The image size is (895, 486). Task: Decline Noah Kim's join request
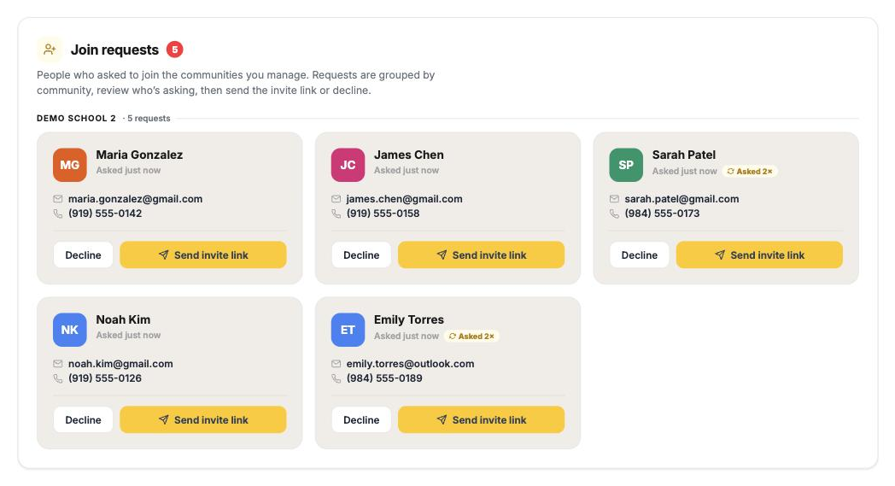pyautogui.click(x=84, y=419)
